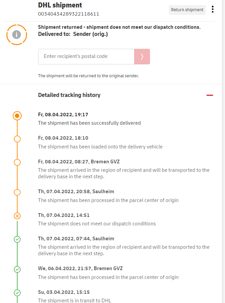Click the 'Delivered to: Sender (orig.)' text

(x=73, y=34)
